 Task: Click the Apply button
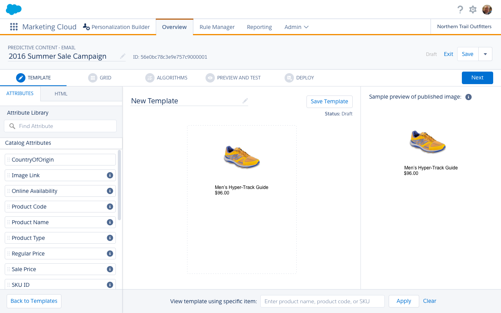[404, 301]
